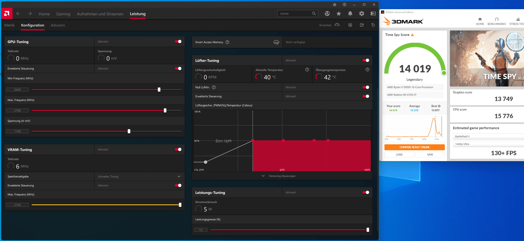Open 1440p Ultra resolution dropdown
This screenshot has height=241, width=524.
click(489, 144)
